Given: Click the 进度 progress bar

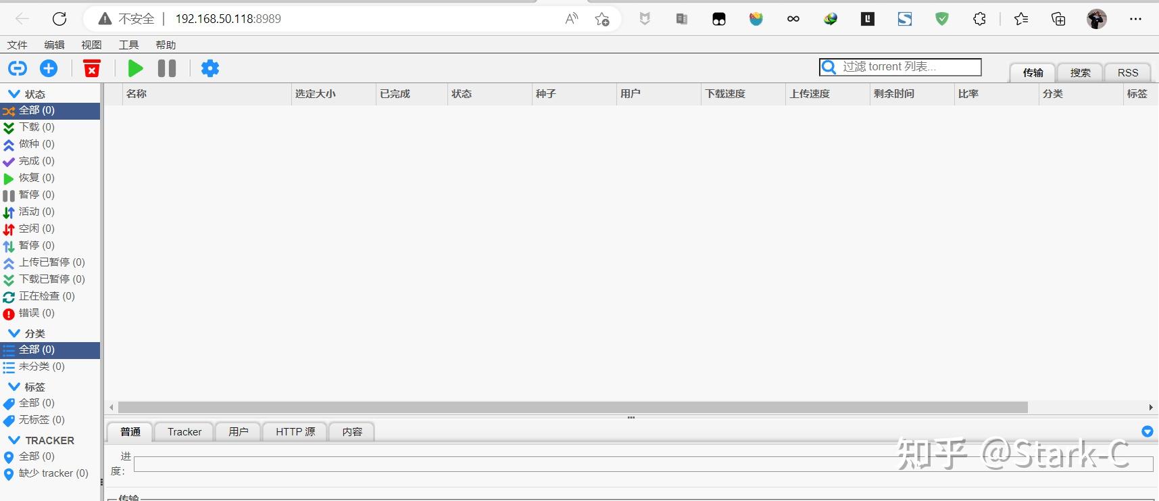Looking at the screenshot, I should pyautogui.click(x=643, y=464).
